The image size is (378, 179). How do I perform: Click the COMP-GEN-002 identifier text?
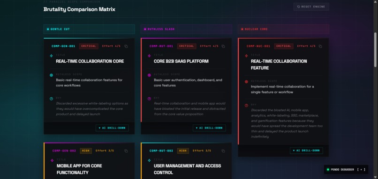[x=64, y=151]
